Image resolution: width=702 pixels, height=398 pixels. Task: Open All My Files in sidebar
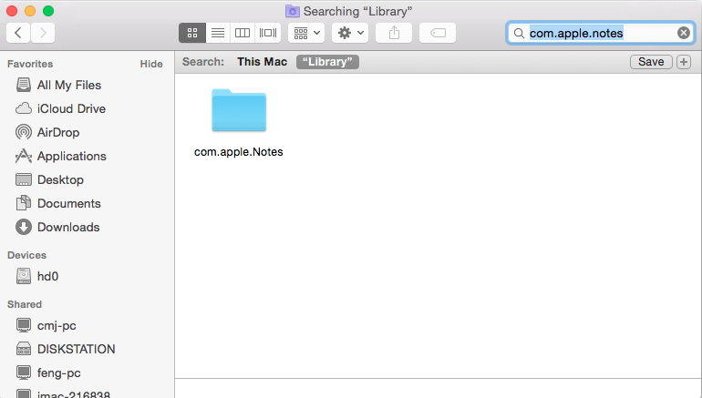click(69, 85)
